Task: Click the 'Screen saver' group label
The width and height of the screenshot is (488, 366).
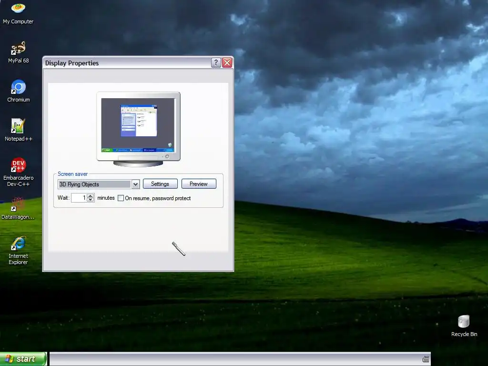Action: (x=72, y=174)
